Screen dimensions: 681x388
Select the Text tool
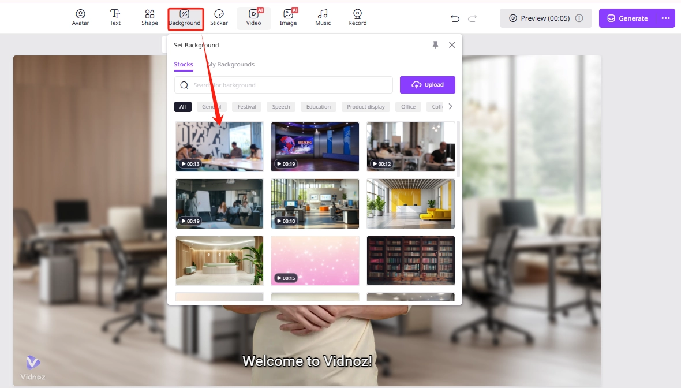pyautogui.click(x=115, y=18)
